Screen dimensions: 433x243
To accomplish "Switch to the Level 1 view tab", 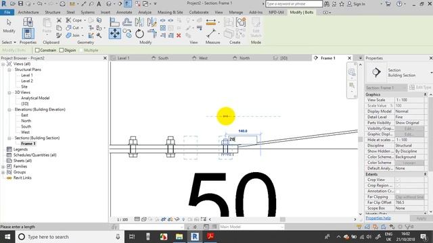I will click(123, 58).
